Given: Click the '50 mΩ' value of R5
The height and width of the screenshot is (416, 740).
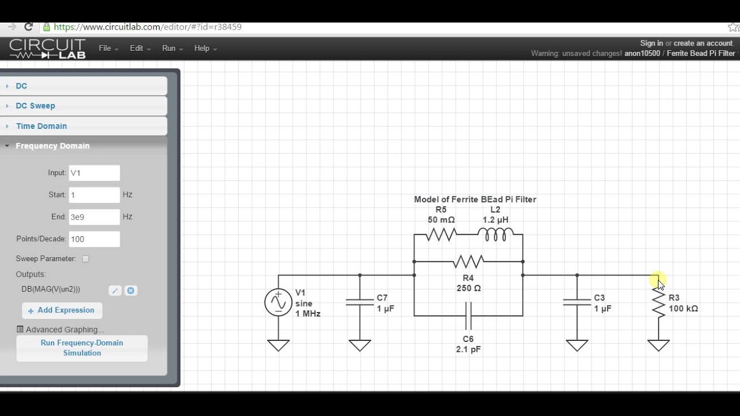Looking at the screenshot, I should (441, 220).
